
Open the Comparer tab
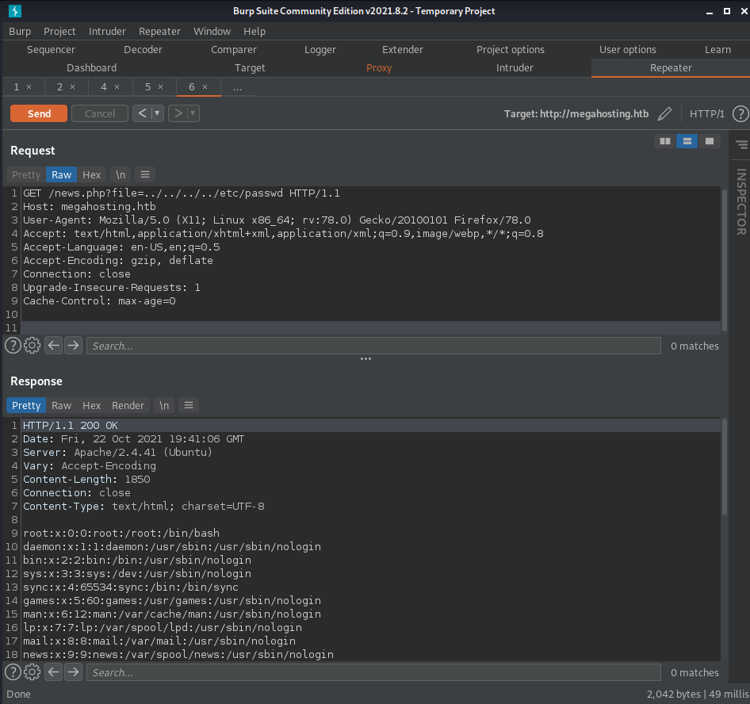pos(233,50)
